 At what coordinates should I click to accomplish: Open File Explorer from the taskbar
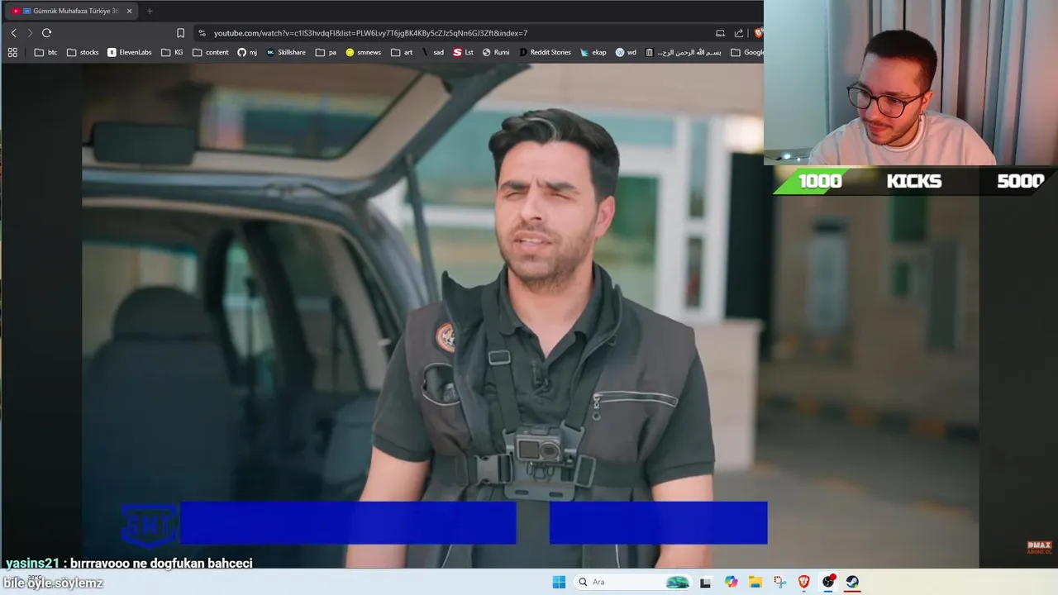click(755, 582)
